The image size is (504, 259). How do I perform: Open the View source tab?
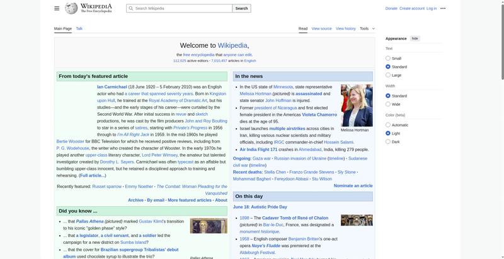[321, 28]
